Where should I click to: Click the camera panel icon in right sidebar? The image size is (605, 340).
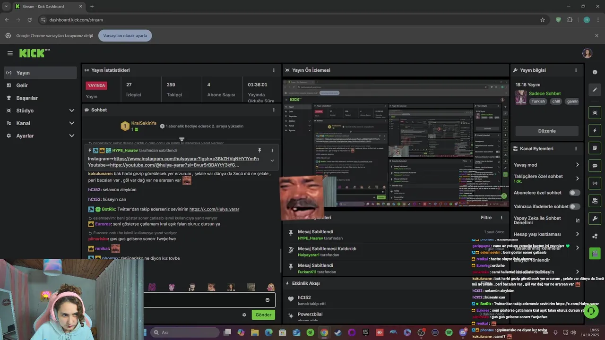click(595, 201)
